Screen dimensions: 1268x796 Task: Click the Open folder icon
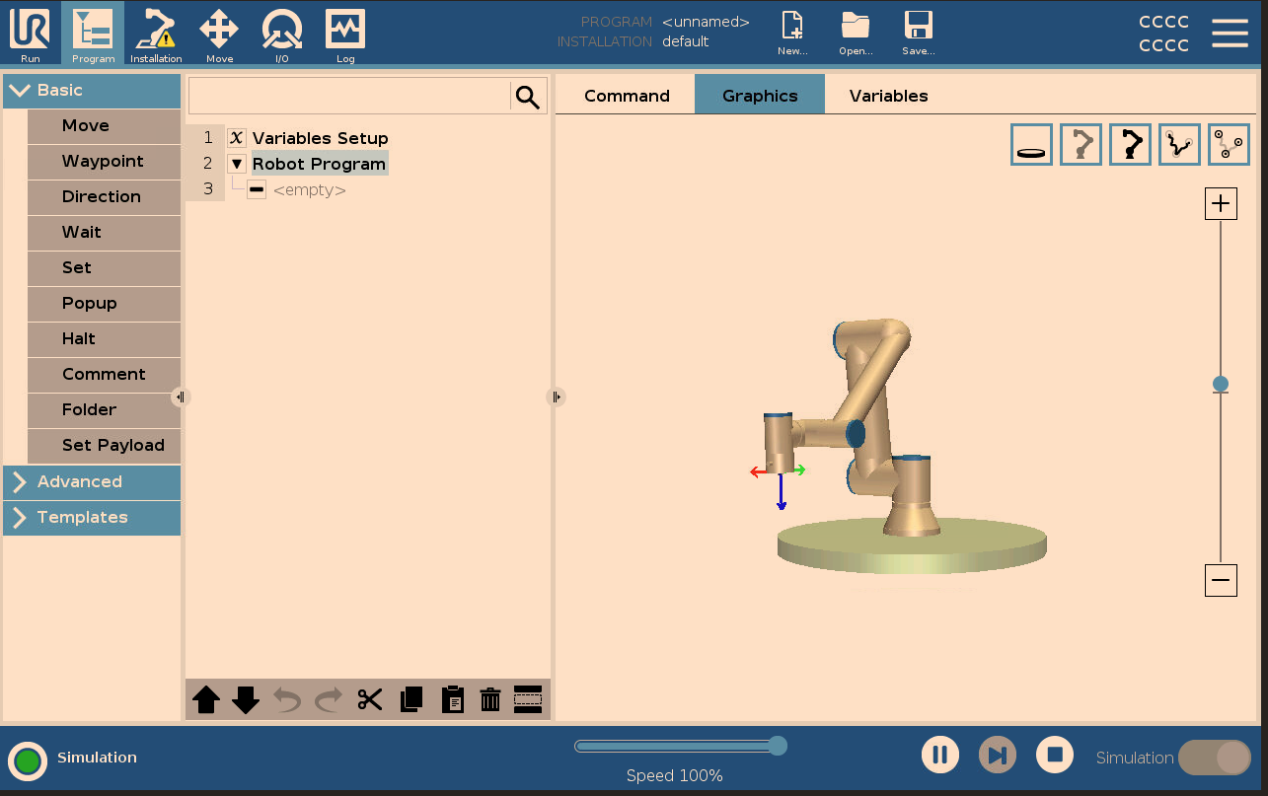856,34
